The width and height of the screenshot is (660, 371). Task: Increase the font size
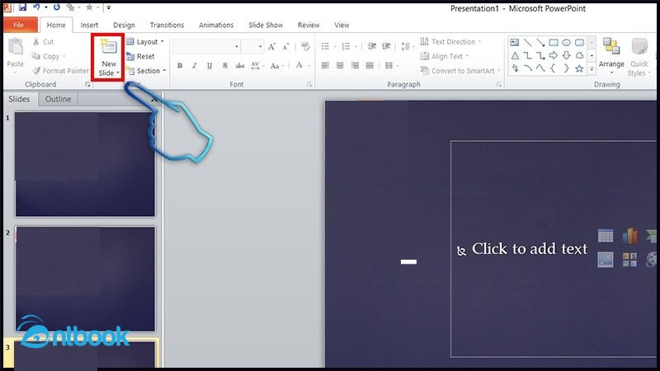[272, 46]
